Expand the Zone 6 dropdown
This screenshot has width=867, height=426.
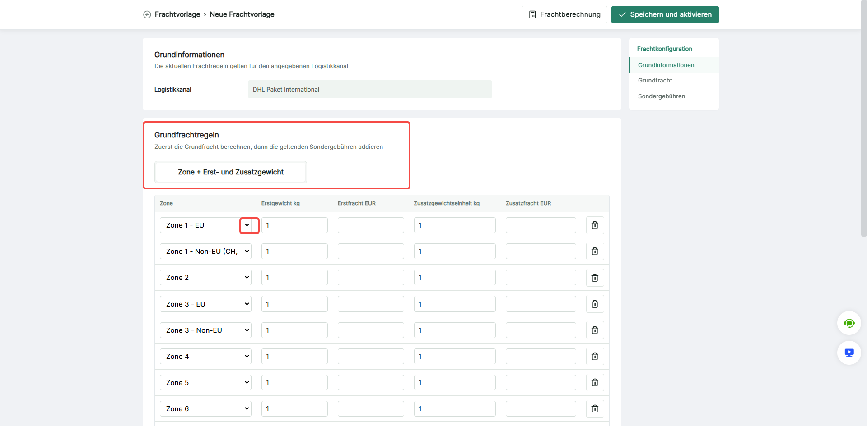(206, 409)
